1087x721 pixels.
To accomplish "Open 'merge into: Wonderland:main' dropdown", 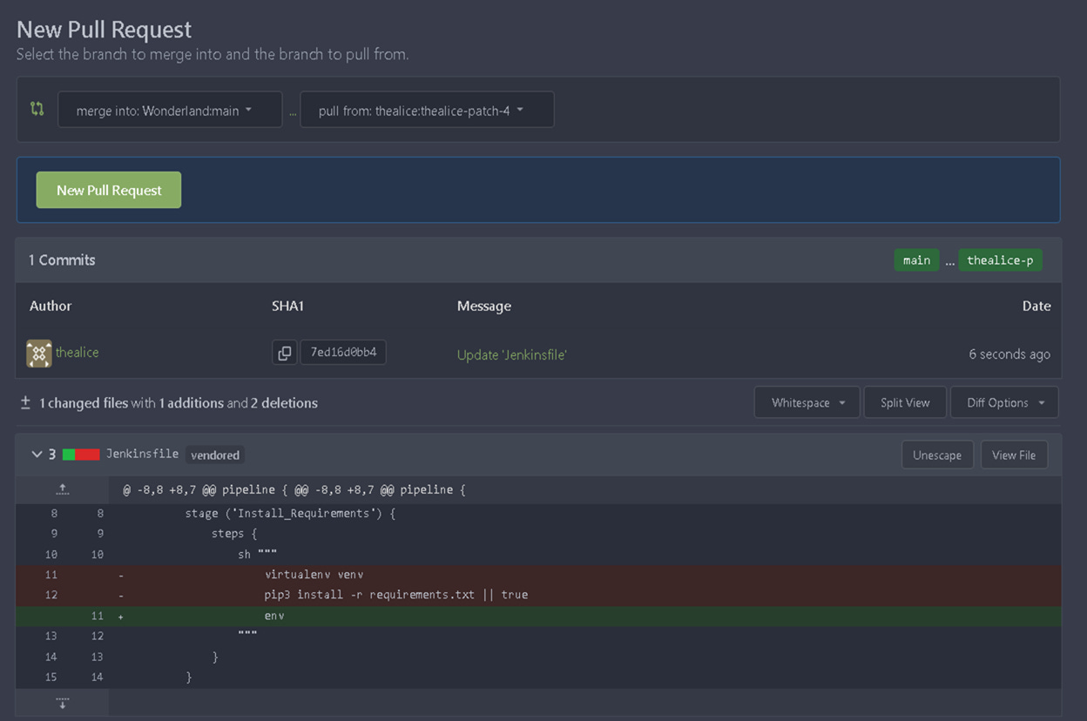I will coord(170,111).
